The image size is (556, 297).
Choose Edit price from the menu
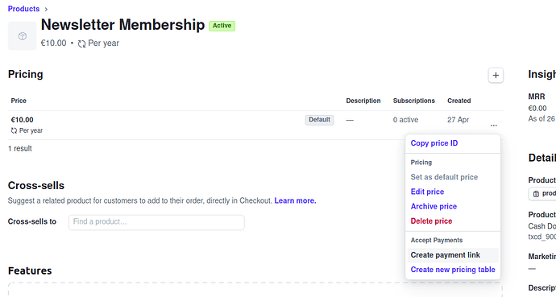click(427, 192)
